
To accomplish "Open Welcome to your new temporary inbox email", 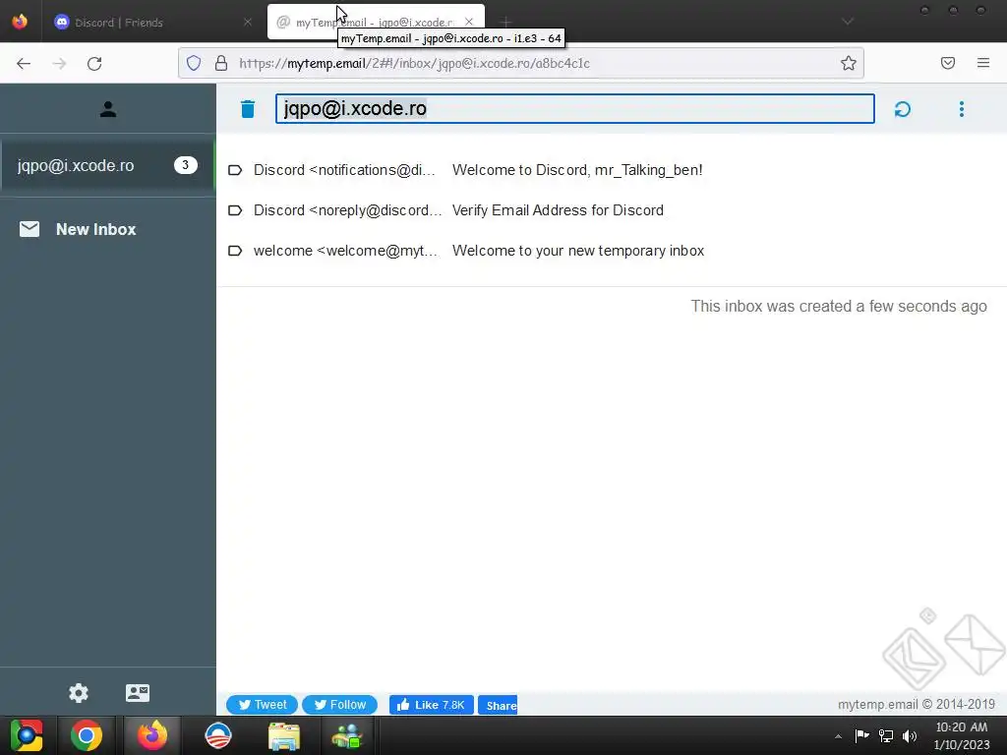I will pos(578,251).
